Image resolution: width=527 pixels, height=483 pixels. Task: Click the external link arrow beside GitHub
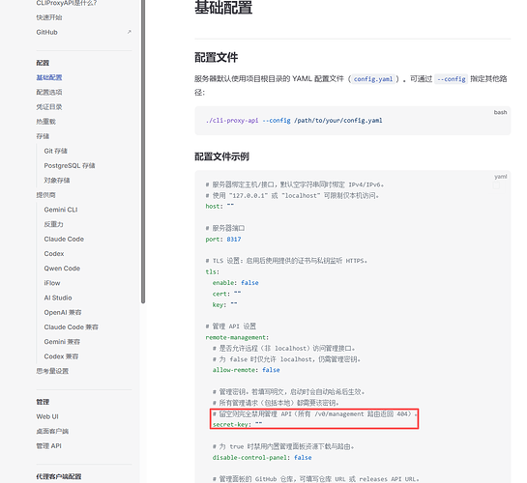click(129, 32)
